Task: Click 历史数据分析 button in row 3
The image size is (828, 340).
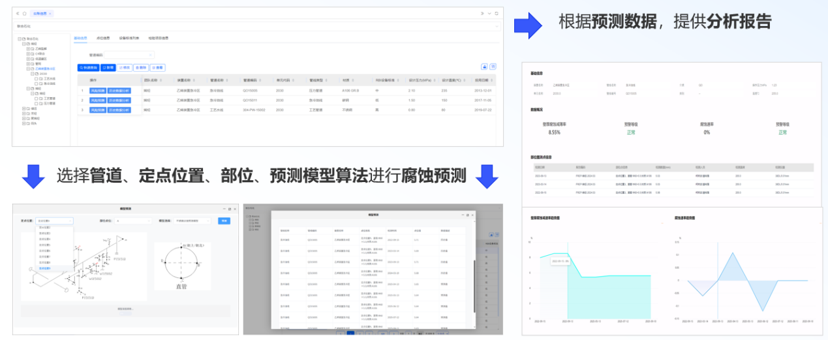Action: [x=119, y=110]
